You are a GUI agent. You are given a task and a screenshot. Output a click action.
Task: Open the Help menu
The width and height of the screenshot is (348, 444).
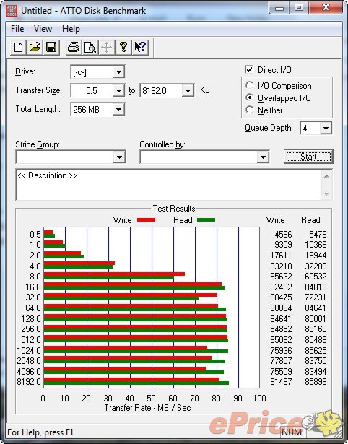tap(71, 29)
